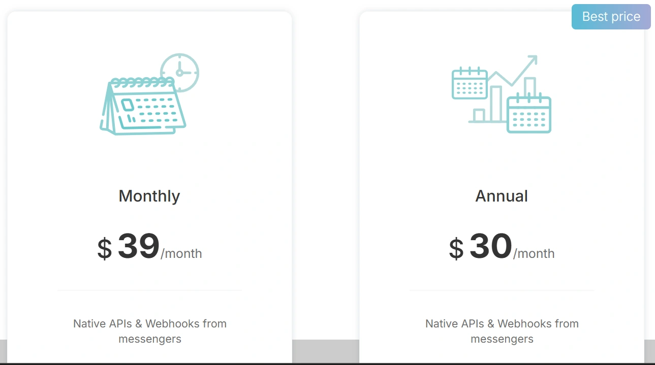Click the /month label beside 39
This screenshot has height=365, width=655.
[181, 253]
